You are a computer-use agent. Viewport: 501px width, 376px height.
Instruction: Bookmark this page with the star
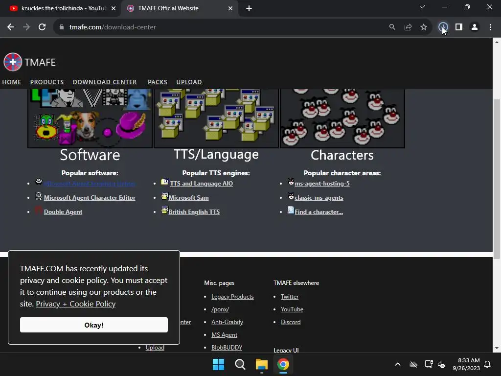click(x=424, y=27)
